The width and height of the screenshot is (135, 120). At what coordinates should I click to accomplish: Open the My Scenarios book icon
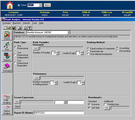pyautogui.click(x=7, y=68)
